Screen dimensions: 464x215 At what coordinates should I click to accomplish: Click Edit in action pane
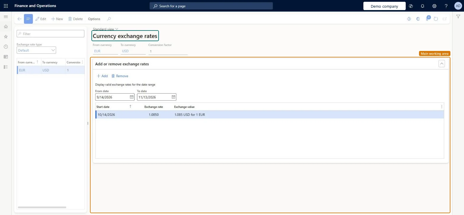click(41, 19)
